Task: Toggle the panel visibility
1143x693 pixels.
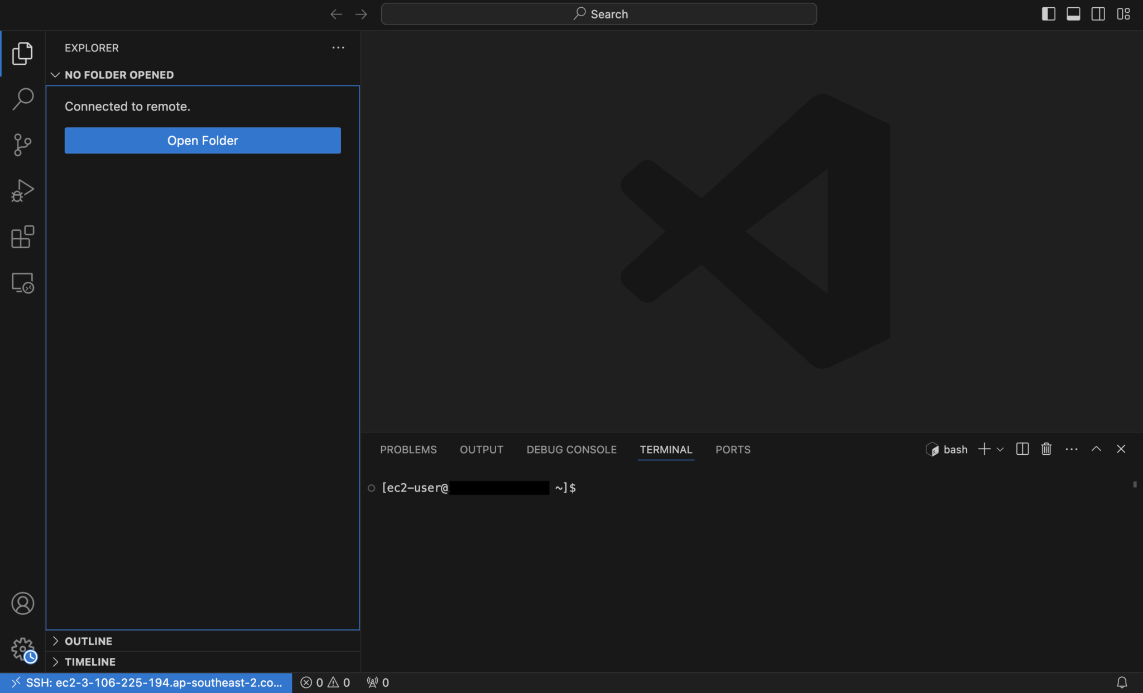Action: tap(1073, 13)
